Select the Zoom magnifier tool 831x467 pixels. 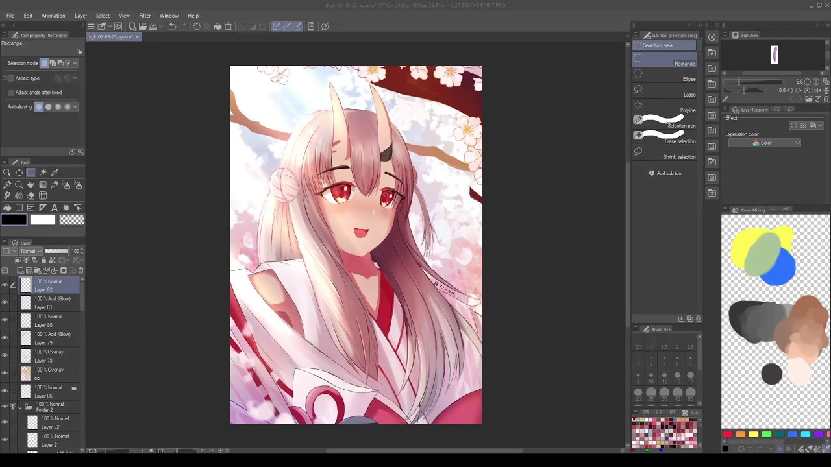(x=19, y=185)
